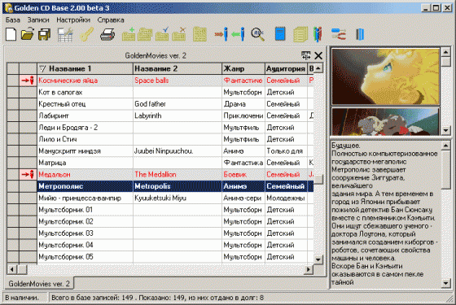Image resolution: width=456 pixels, height=305 pixels.
Task: Click the table layout icon beside panel close X
Action: [306, 55]
